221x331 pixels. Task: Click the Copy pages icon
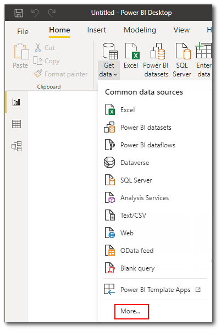[x=38, y=61]
